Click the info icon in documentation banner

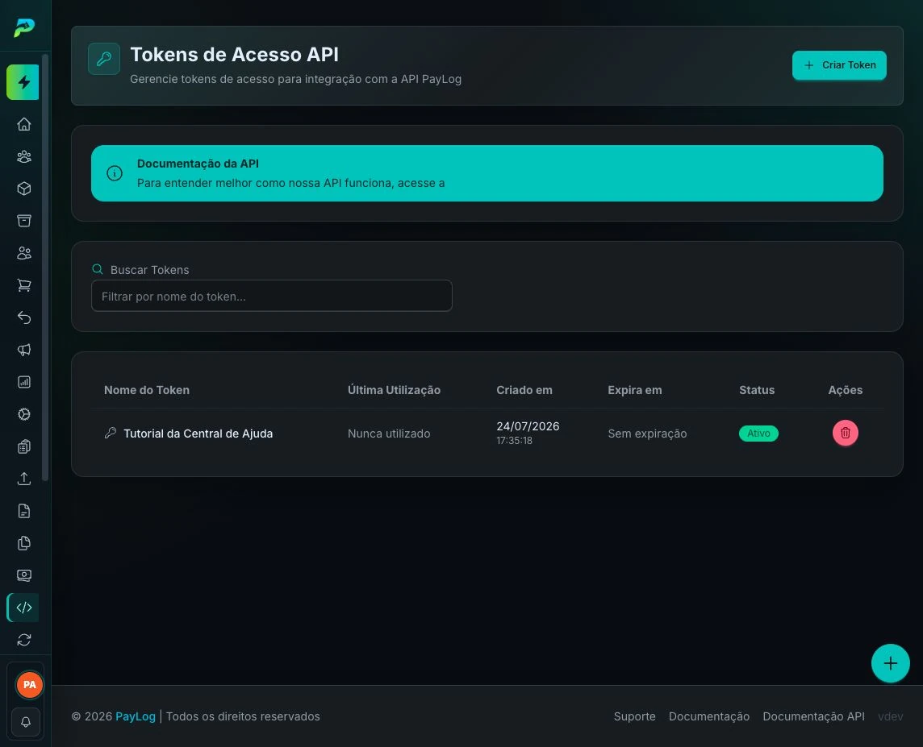pyautogui.click(x=115, y=173)
